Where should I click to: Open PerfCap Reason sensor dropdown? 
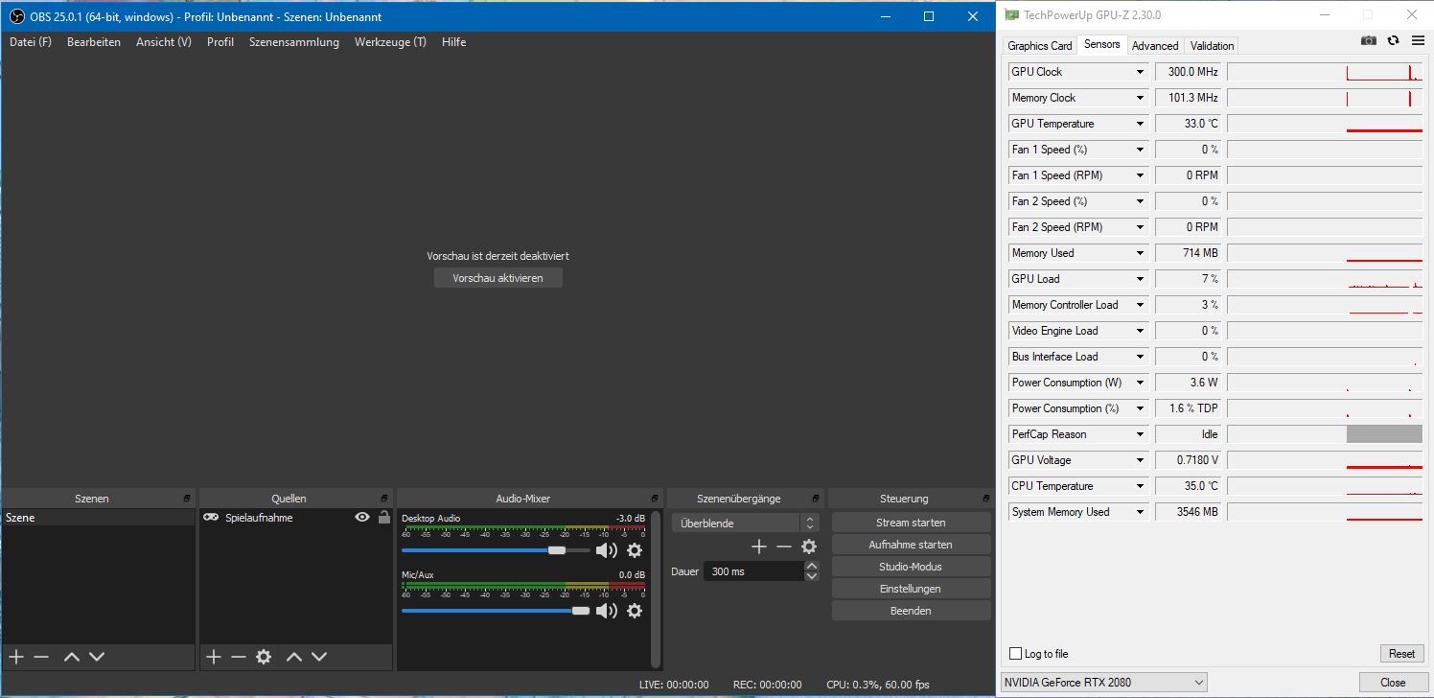[x=1140, y=434]
